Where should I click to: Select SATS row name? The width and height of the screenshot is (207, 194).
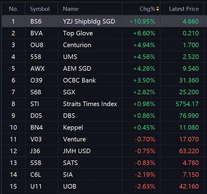click(70, 163)
